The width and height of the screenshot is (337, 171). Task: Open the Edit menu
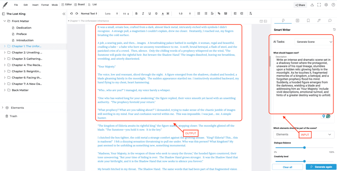click(26, 5)
